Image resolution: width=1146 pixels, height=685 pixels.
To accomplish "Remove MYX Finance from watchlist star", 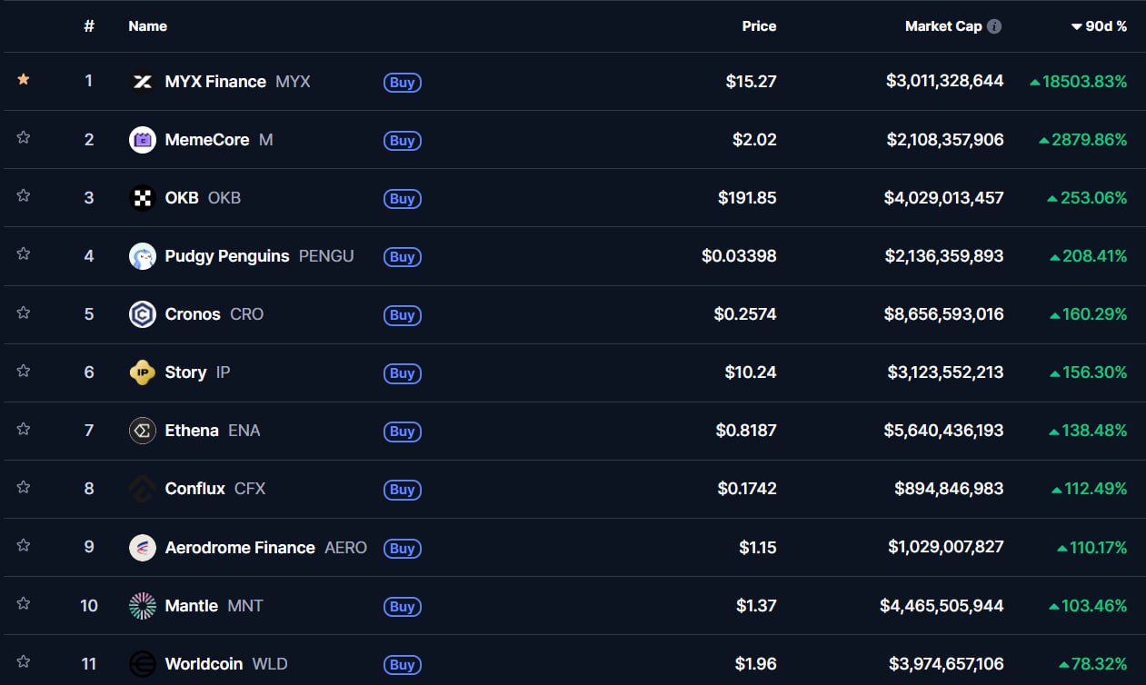I will click(x=24, y=80).
